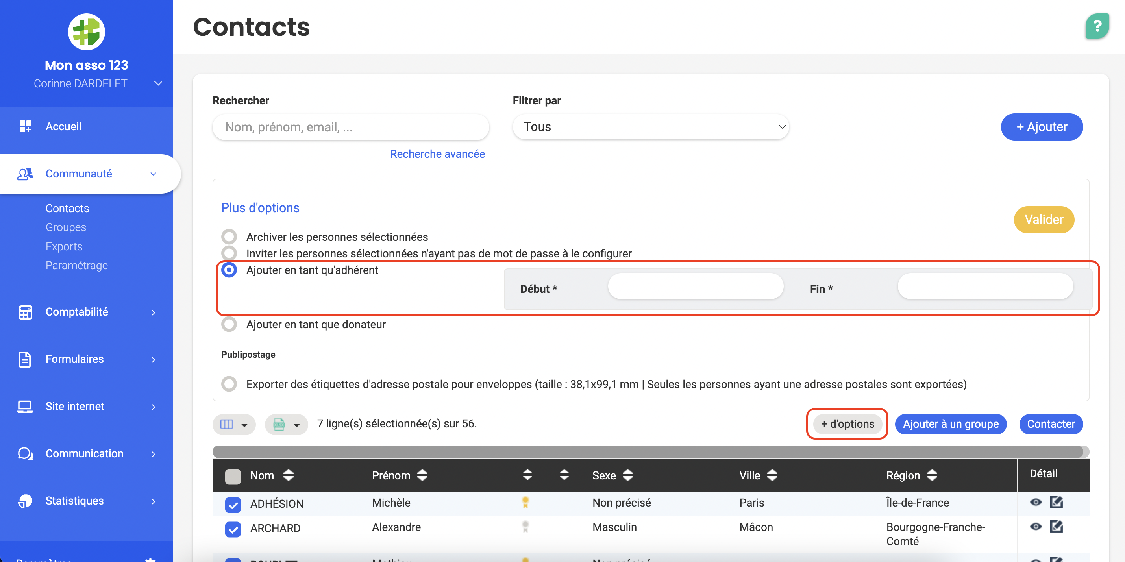The image size is (1125, 562).
Task: Click the columns display icon
Action: pyautogui.click(x=227, y=424)
